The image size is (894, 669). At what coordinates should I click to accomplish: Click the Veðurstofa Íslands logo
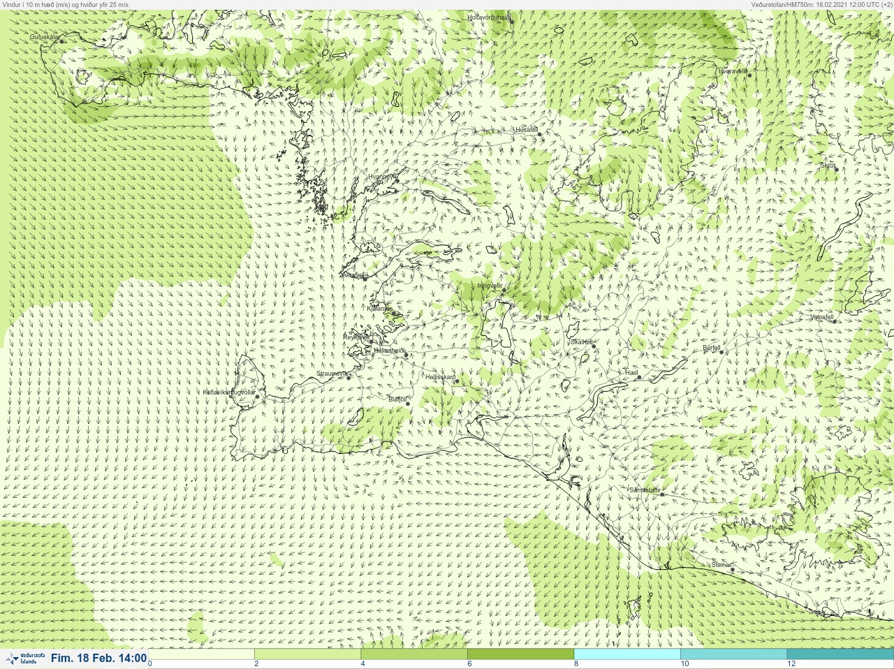[24, 659]
